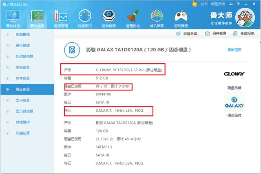The width and height of the screenshot is (261, 174).
Task: Open the 论坛 forum link
Action: (204, 4)
